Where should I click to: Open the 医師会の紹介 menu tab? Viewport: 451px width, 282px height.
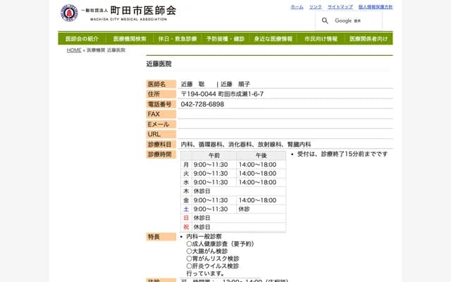point(82,39)
